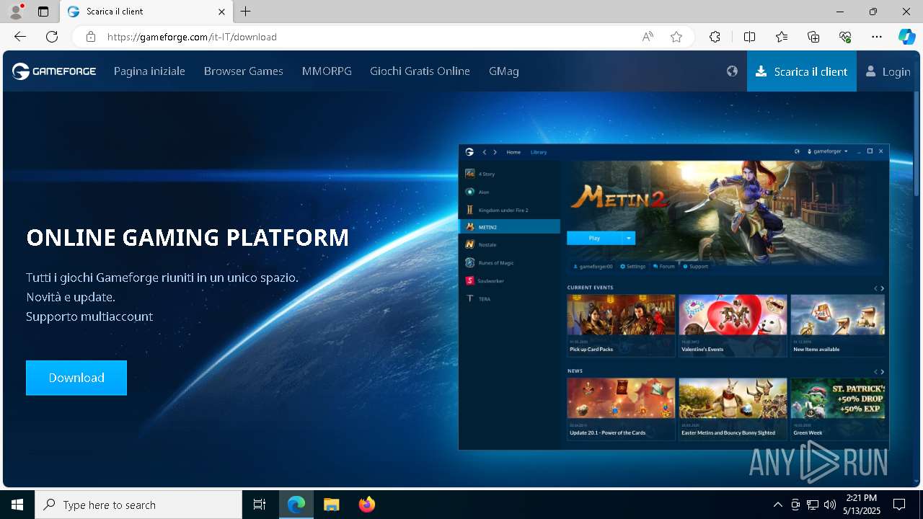Open the Favorites list icon

point(782,37)
